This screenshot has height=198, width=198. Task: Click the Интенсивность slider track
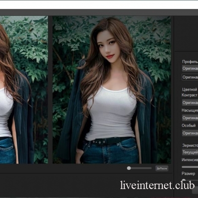coord(190,167)
